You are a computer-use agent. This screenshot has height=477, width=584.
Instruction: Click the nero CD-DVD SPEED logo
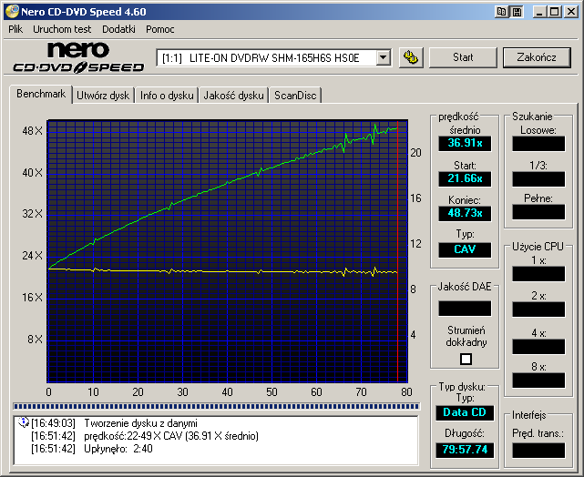pos(78,57)
